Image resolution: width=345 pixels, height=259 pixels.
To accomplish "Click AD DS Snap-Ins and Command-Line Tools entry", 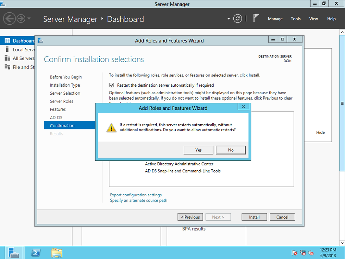I will pos(183,171).
